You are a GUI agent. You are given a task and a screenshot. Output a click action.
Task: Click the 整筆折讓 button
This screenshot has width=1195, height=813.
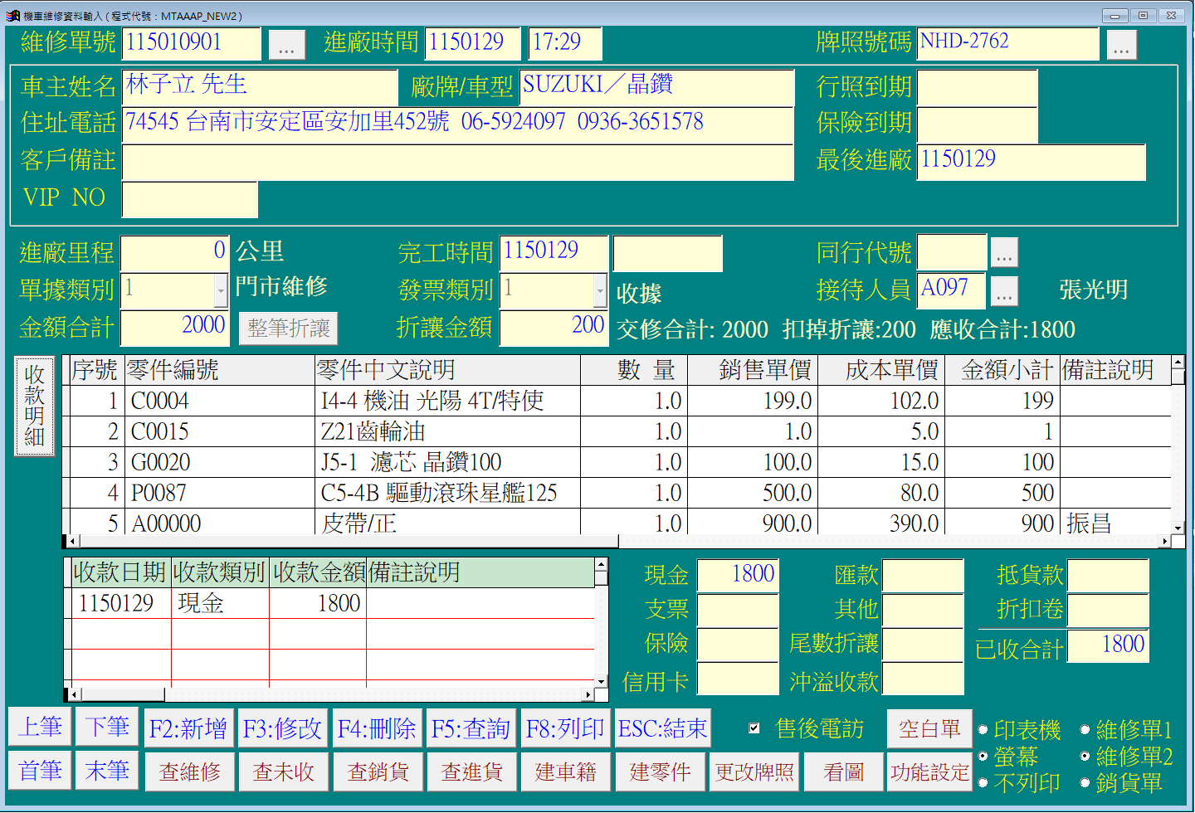[288, 329]
